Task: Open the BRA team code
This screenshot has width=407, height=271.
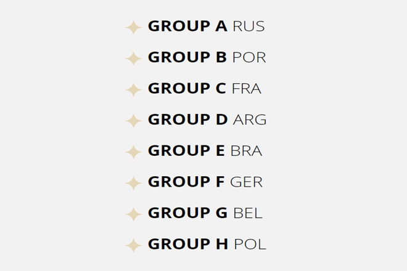Action: click(x=246, y=151)
